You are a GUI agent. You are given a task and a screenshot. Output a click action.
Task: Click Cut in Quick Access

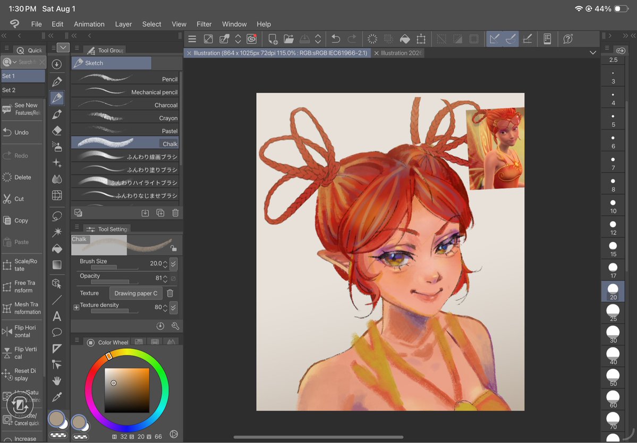coord(21,199)
